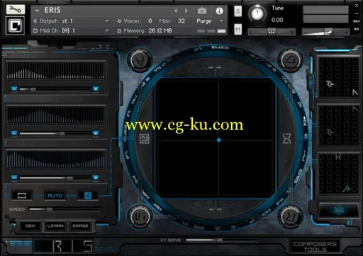
Task: Click the Composers Tools logo icon in header
Action: pyautogui.click(x=15, y=25)
